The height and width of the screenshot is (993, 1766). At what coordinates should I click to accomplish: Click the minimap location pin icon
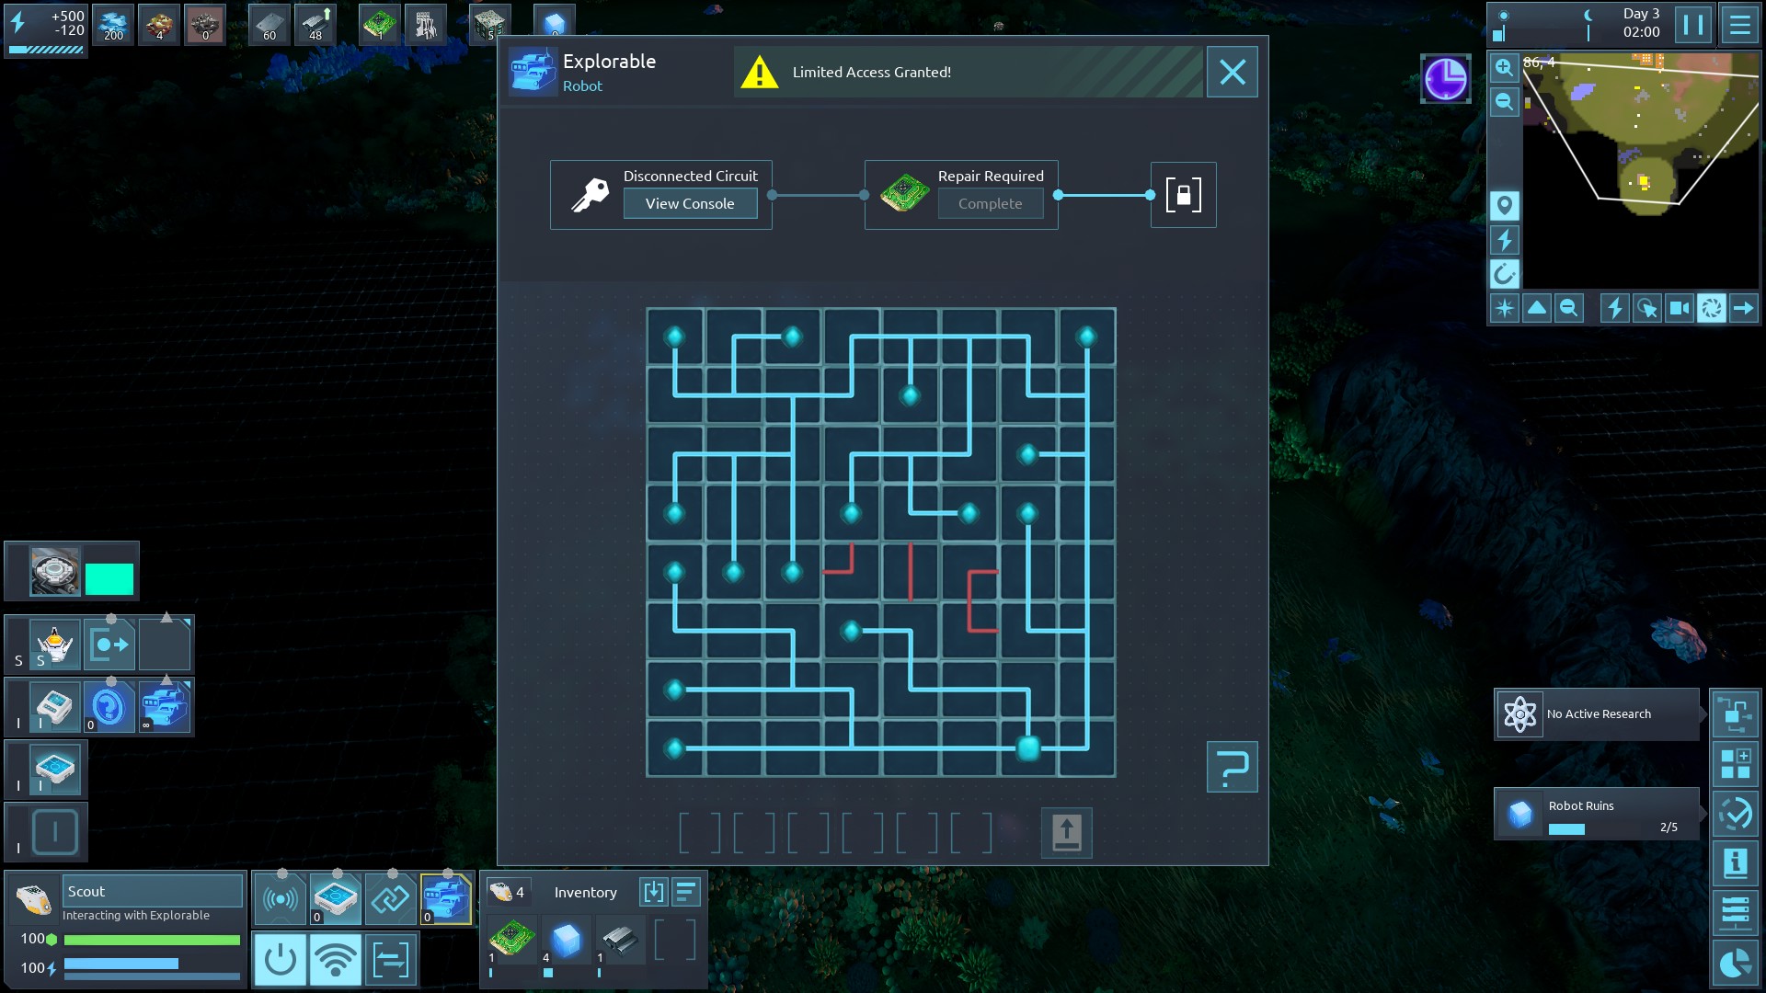click(x=1504, y=205)
